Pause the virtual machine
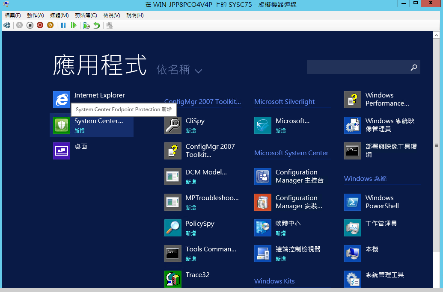Viewport: 443px width, 292px height. click(x=63, y=25)
